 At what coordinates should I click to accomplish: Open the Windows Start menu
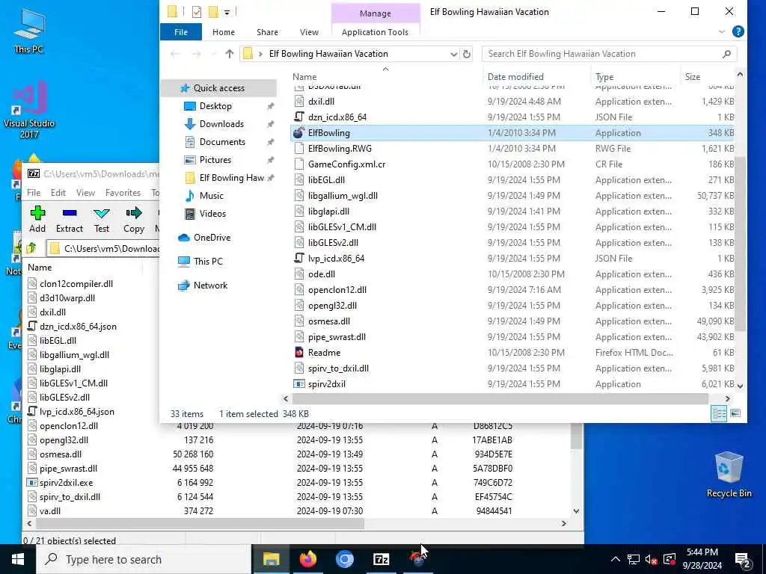[18, 559]
